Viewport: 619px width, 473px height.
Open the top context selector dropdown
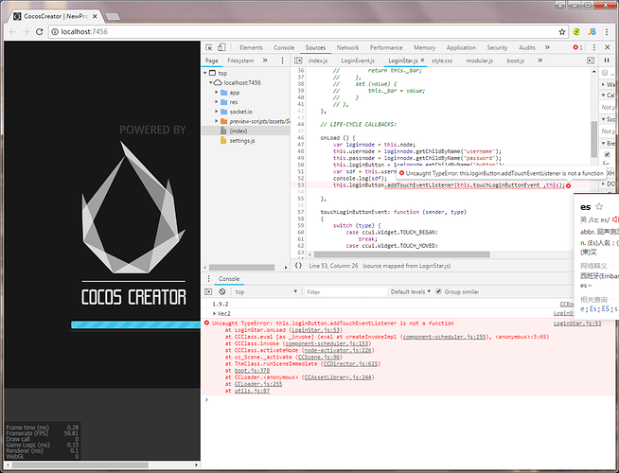pyautogui.click(x=266, y=291)
